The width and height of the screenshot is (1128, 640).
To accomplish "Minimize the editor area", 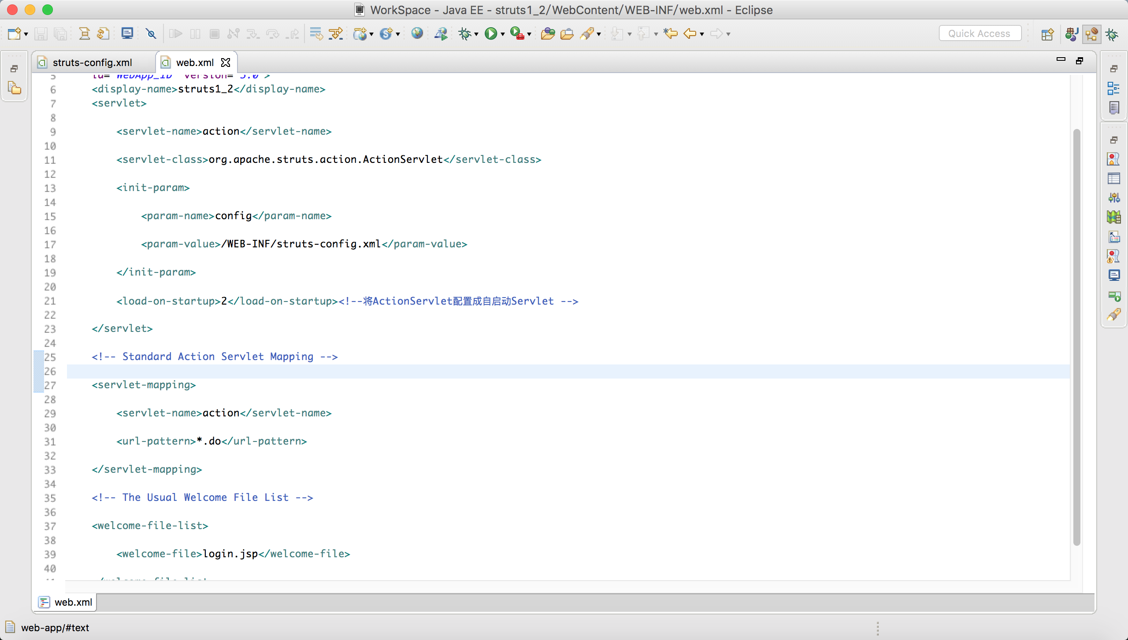I will tap(1061, 59).
